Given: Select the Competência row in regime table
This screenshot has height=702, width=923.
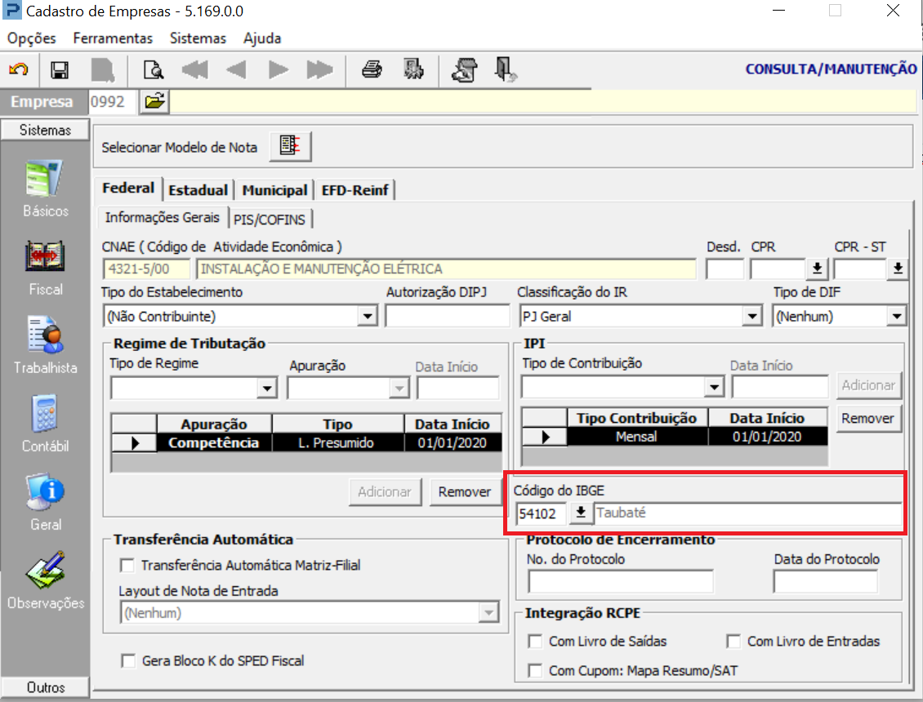Looking at the screenshot, I should [x=306, y=442].
